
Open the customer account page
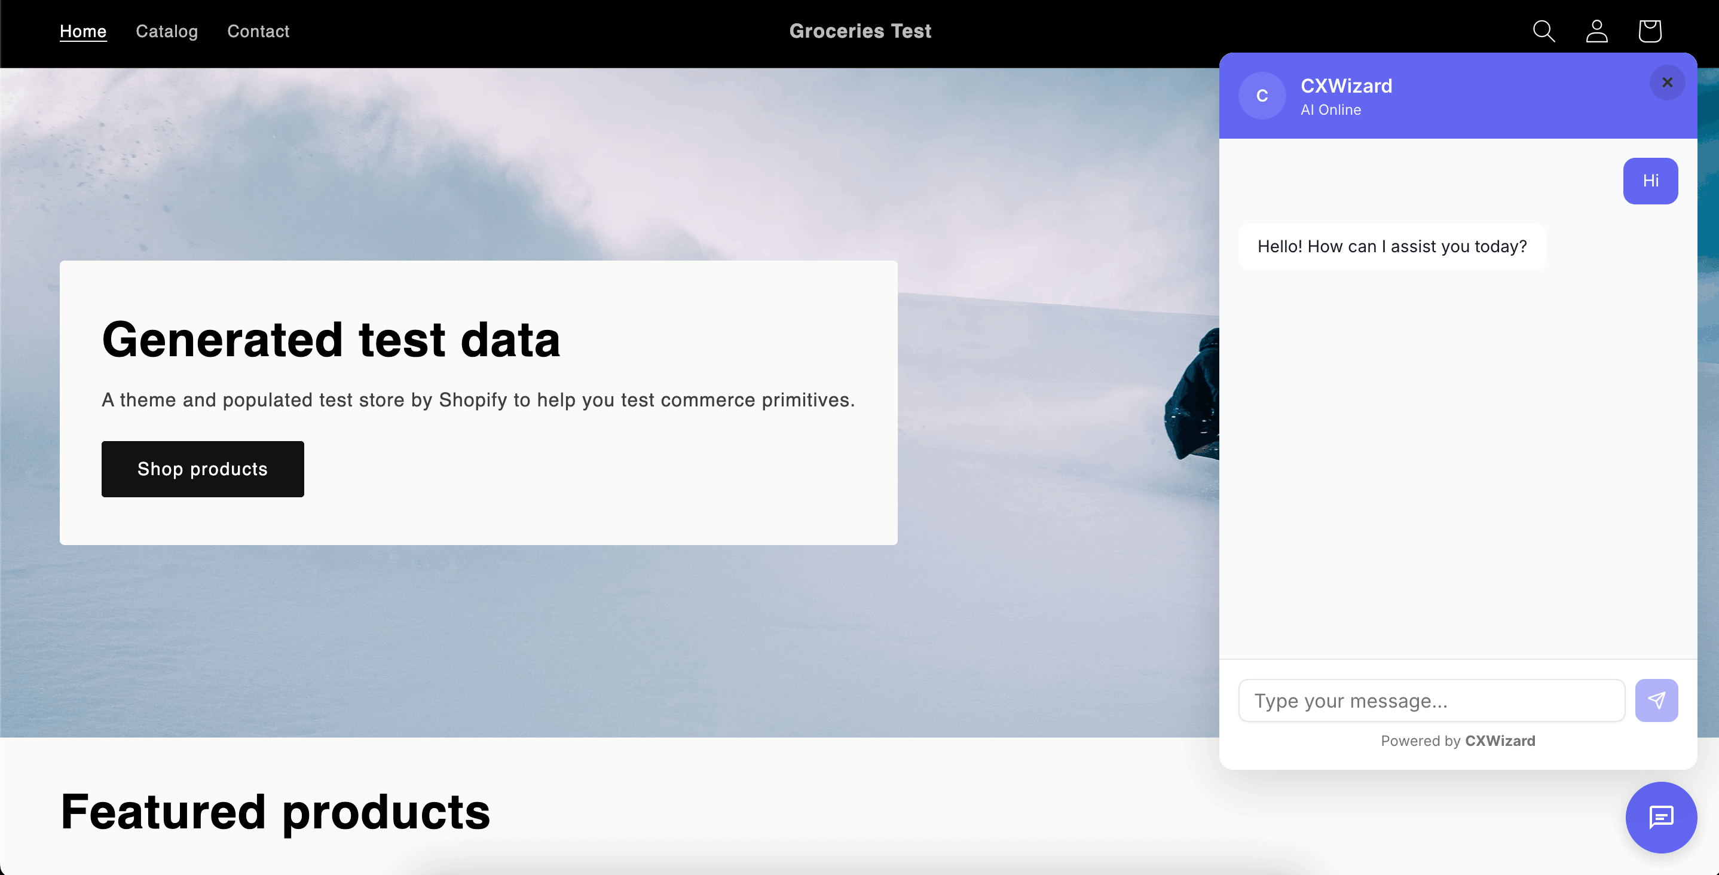(x=1596, y=30)
